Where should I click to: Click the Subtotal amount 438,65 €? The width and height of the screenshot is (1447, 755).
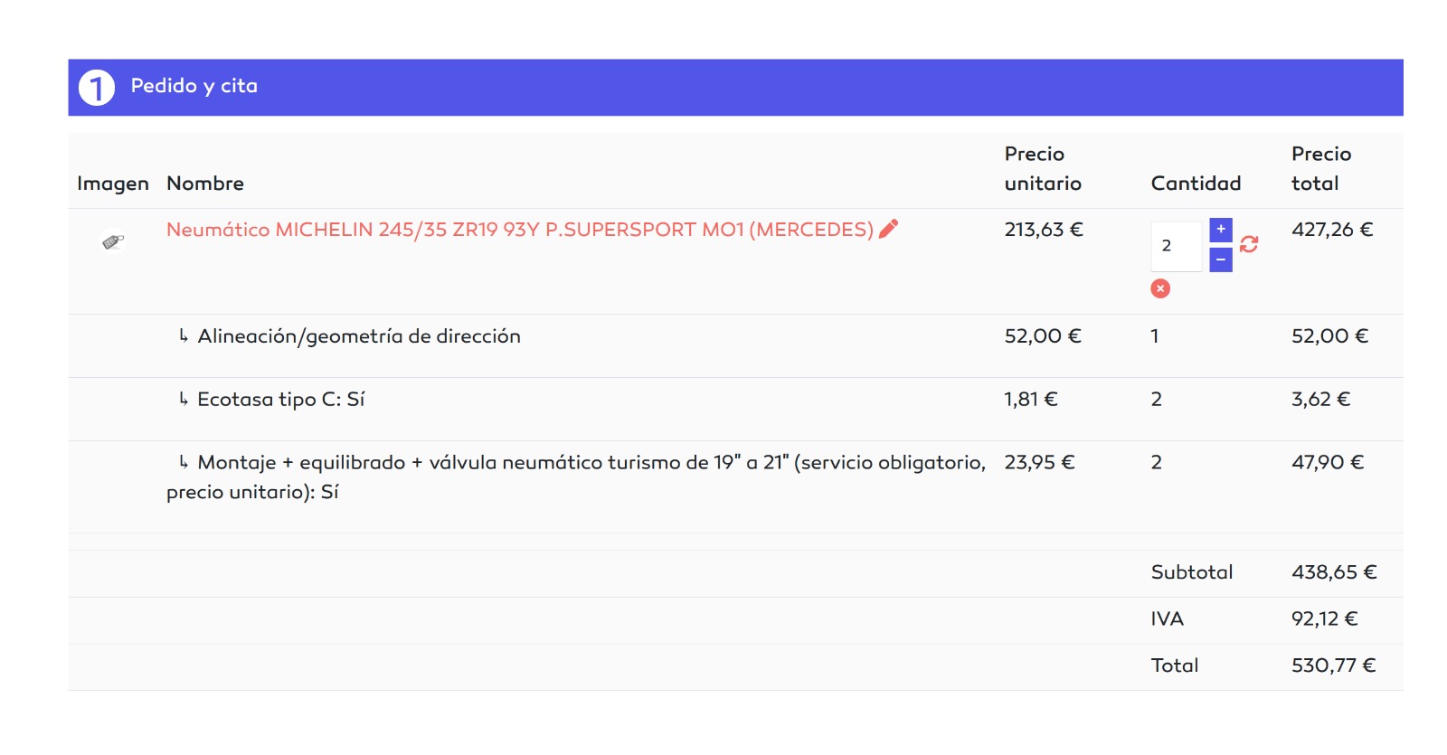pyautogui.click(x=1333, y=572)
